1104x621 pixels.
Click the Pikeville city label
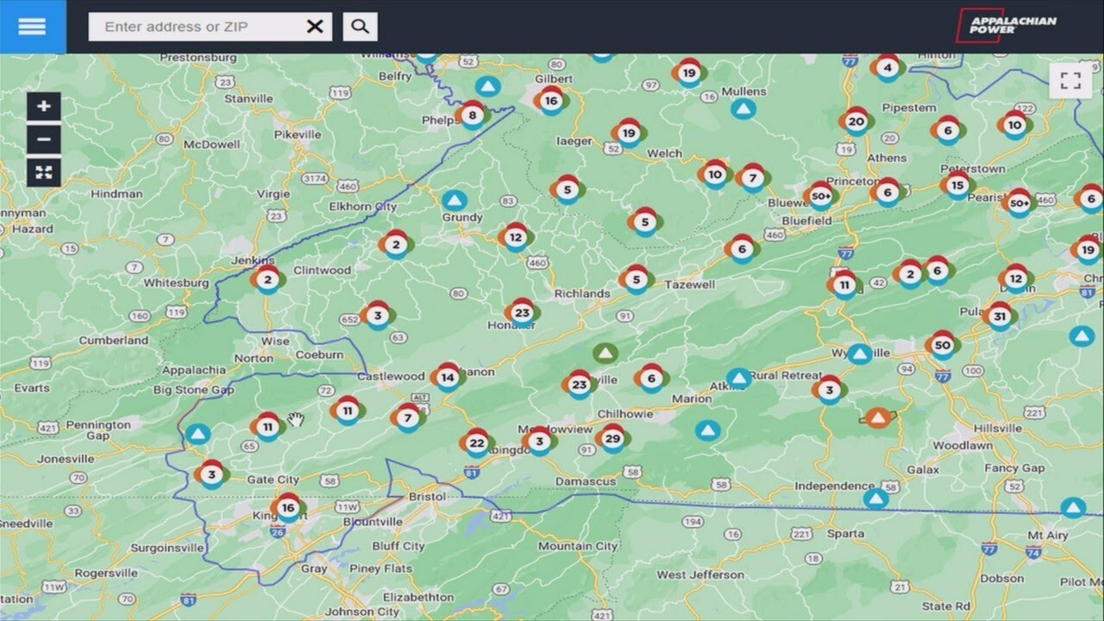[298, 135]
